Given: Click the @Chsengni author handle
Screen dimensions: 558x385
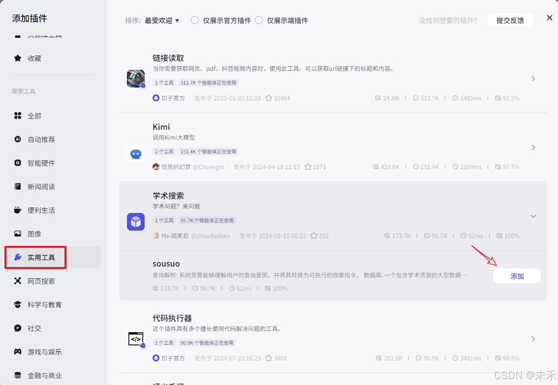Looking at the screenshot, I should tap(208, 167).
